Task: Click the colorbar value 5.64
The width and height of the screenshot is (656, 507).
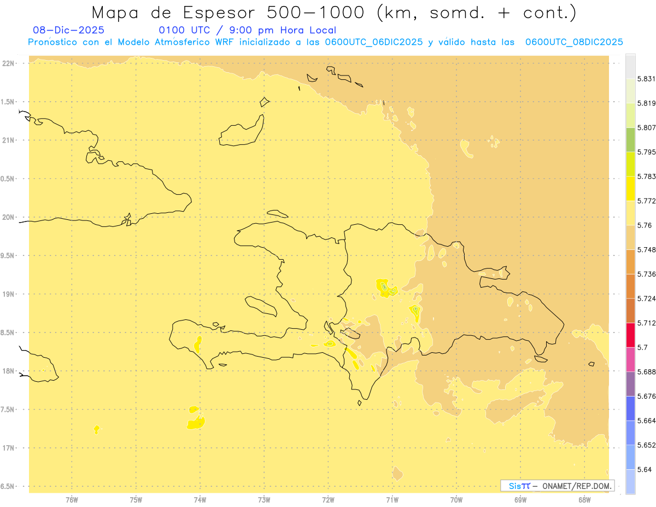Action: 644,469
